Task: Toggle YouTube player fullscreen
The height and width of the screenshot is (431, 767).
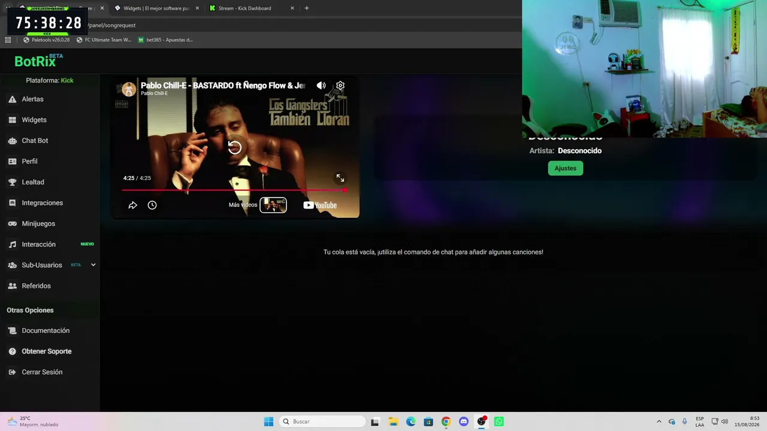Action: click(x=340, y=178)
